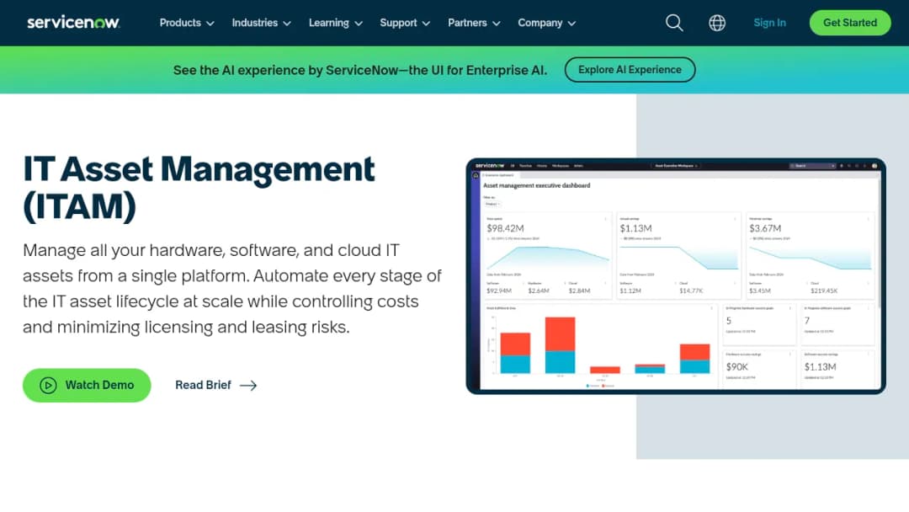
Task: Click the $3.67M value in dashboard
Action: (x=765, y=228)
